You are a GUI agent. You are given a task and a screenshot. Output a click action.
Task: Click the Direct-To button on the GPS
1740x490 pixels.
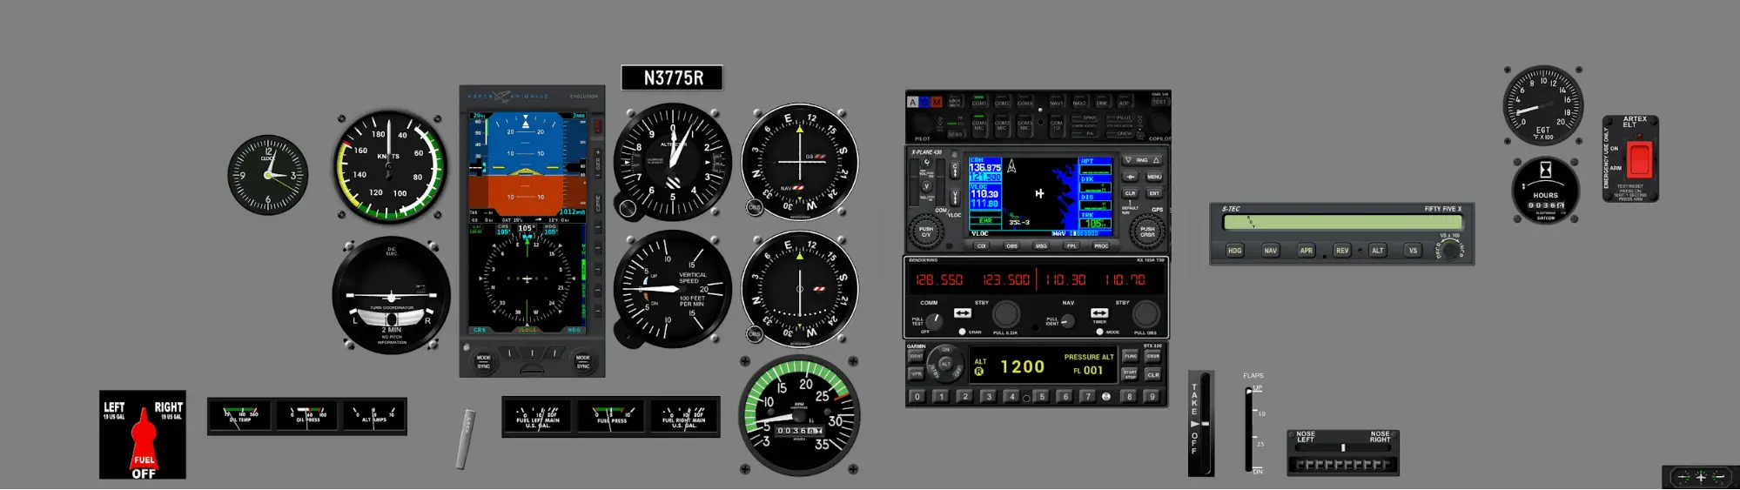click(1130, 177)
